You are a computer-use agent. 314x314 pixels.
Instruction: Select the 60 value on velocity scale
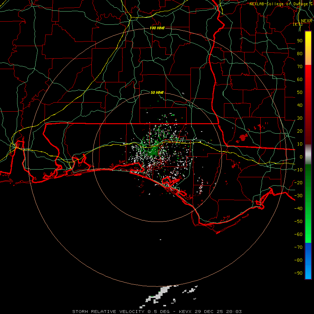(300, 79)
